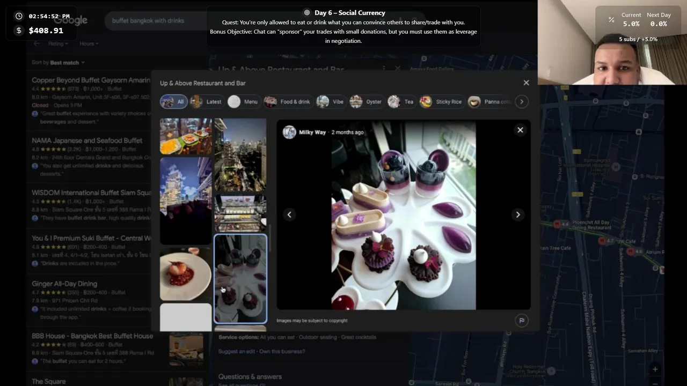Click Own this business link

pos(283,351)
